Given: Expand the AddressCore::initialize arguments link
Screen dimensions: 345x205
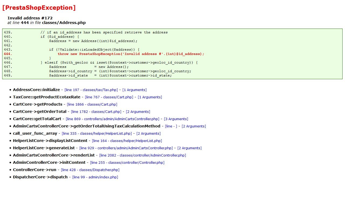Looking at the screenshot, I should pyautogui.click(x=134, y=90).
